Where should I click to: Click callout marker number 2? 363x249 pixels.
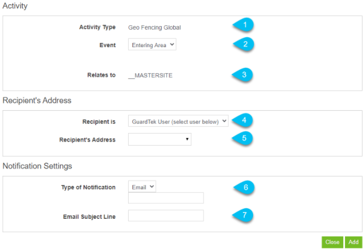tap(244, 44)
